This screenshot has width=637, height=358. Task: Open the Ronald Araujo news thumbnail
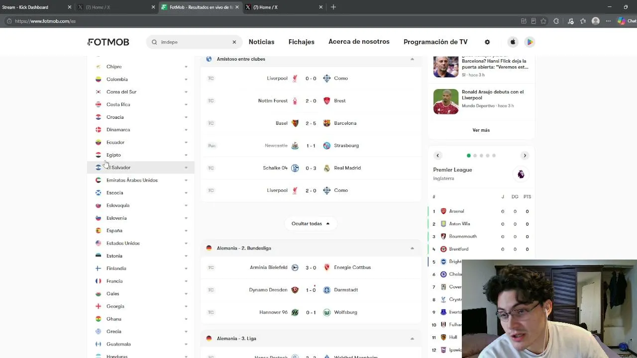click(445, 101)
